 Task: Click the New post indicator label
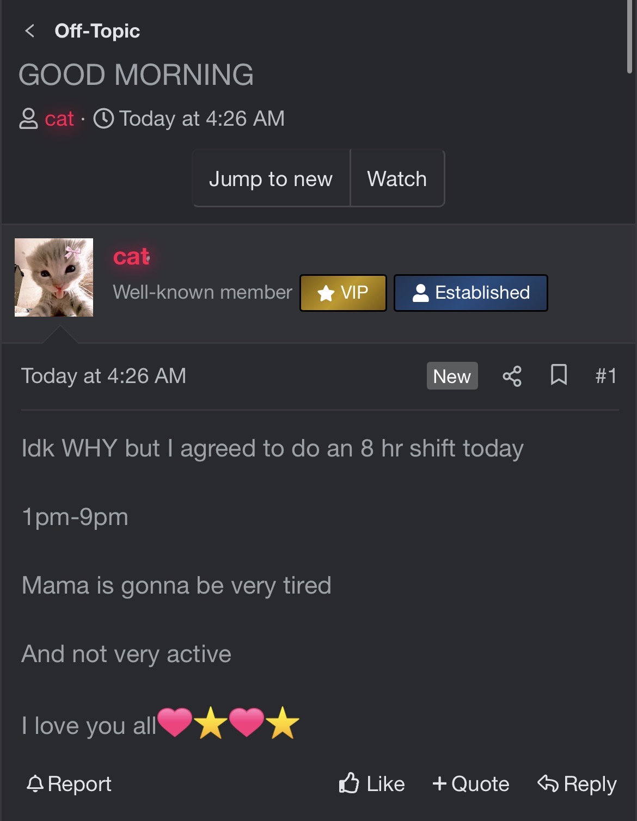pyautogui.click(x=452, y=376)
